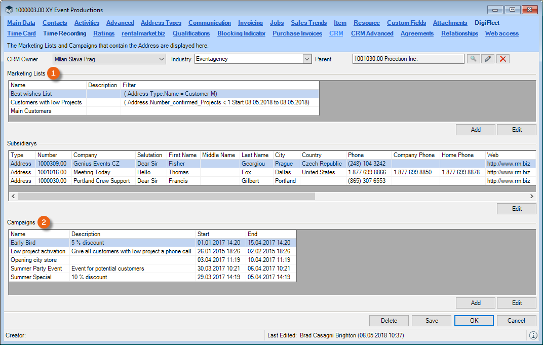Viewport: 543px width, 345px height.
Task: Open the CRM Owner dropdown
Action: [161, 59]
